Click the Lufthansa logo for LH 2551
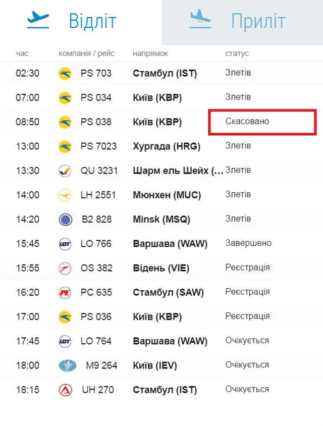The height and width of the screenshot is (426, 323). 65,195
